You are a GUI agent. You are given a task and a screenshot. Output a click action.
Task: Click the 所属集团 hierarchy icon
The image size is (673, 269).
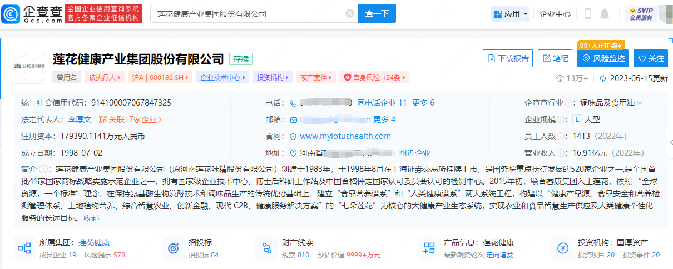point(24,248)
